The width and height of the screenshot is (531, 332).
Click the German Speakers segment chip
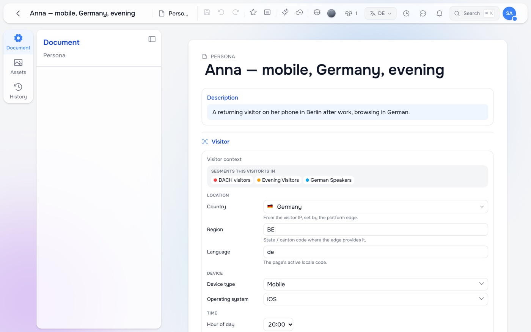coord(328,180)
